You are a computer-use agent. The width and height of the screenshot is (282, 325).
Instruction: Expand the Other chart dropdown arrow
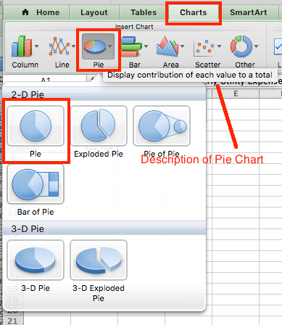(x=256, y=46)
